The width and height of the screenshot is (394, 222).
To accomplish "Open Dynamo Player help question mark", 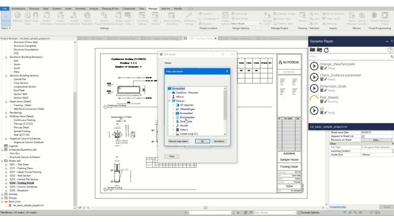I will tap(390, 50).
